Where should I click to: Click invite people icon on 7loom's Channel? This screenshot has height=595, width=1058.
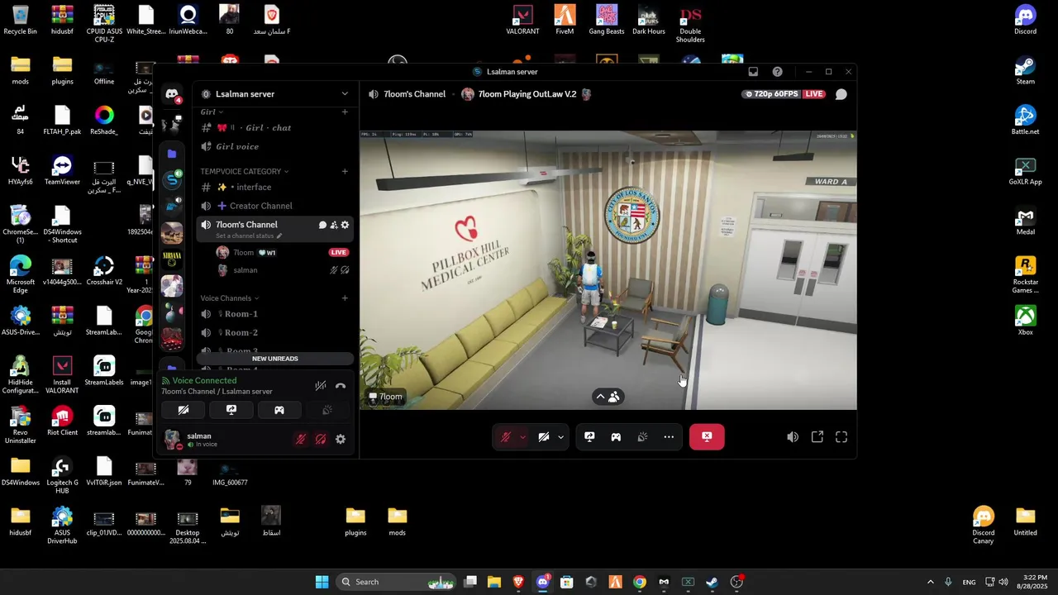pyautogui.click(x=334, y=225)
